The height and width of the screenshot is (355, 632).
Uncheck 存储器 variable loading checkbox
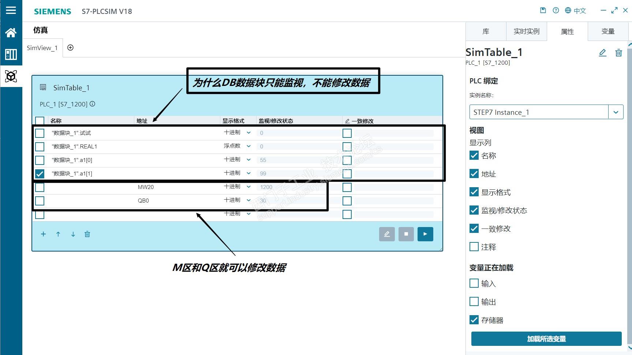pyautogui.click(x=474, y=320)
